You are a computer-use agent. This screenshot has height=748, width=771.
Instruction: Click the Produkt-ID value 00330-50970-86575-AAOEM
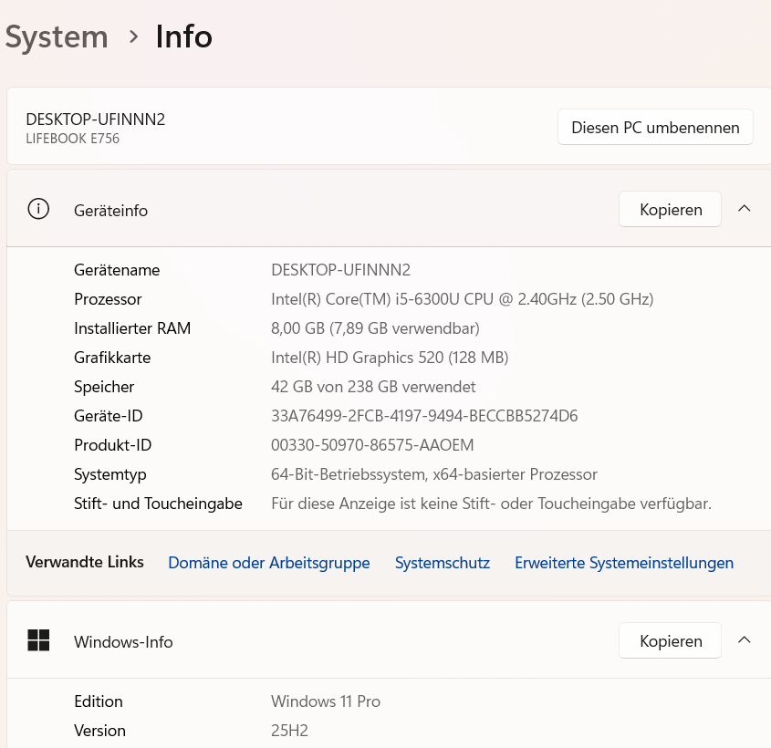coord(372,445)
